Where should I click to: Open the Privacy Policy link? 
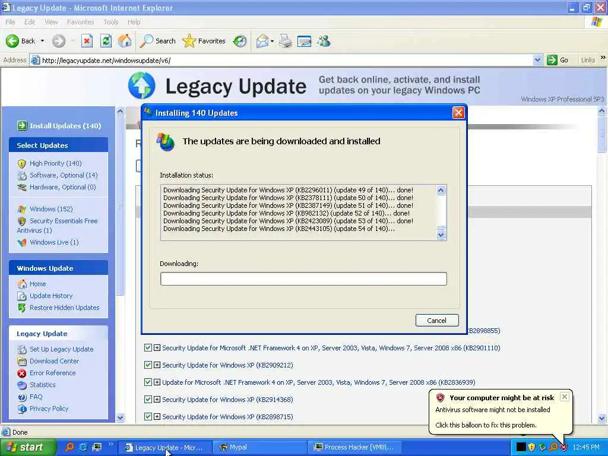coord(49,408)
